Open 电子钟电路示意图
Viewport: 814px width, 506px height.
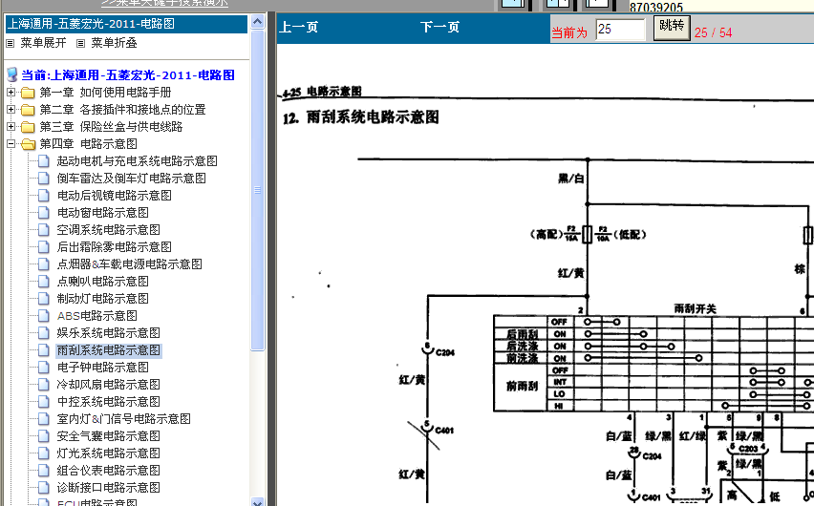point(103,367)
